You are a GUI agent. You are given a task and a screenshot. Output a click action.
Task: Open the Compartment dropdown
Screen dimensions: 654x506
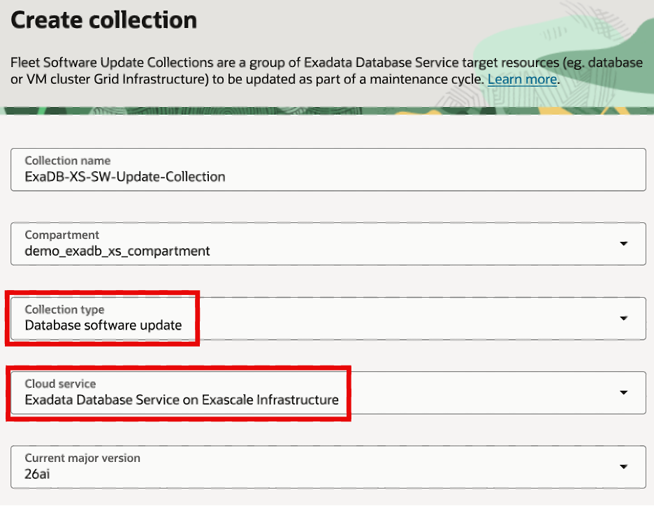(328, 244)
